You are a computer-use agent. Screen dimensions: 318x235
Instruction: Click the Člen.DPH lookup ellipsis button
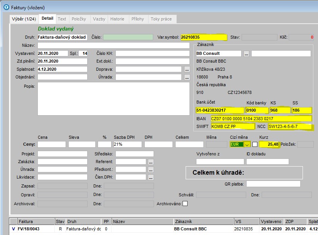151,177
